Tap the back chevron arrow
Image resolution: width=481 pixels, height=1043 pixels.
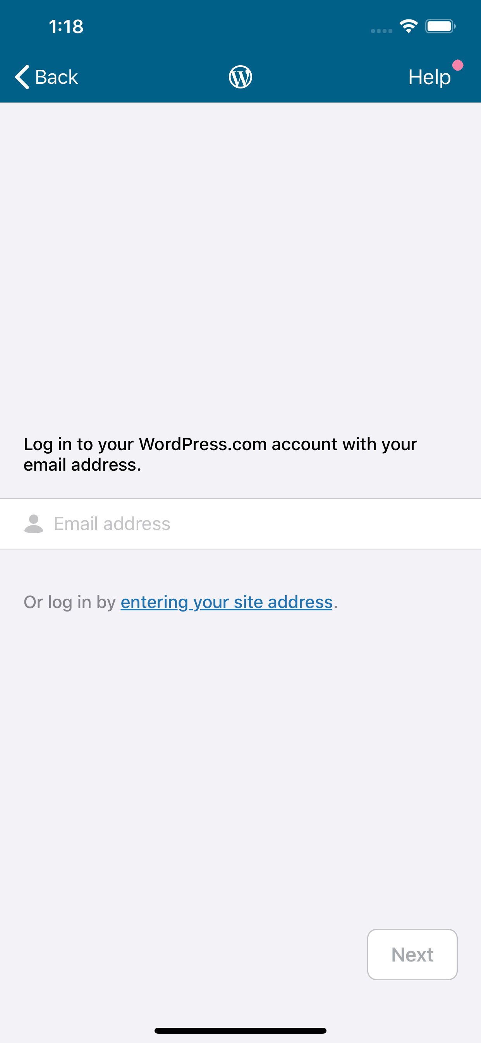tap(22, 77)
